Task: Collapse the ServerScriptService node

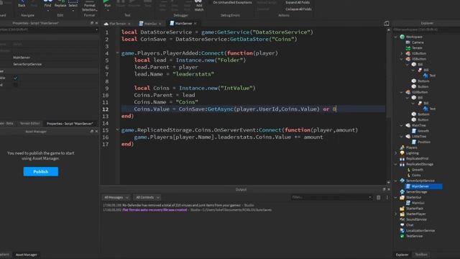Action: 396,181
